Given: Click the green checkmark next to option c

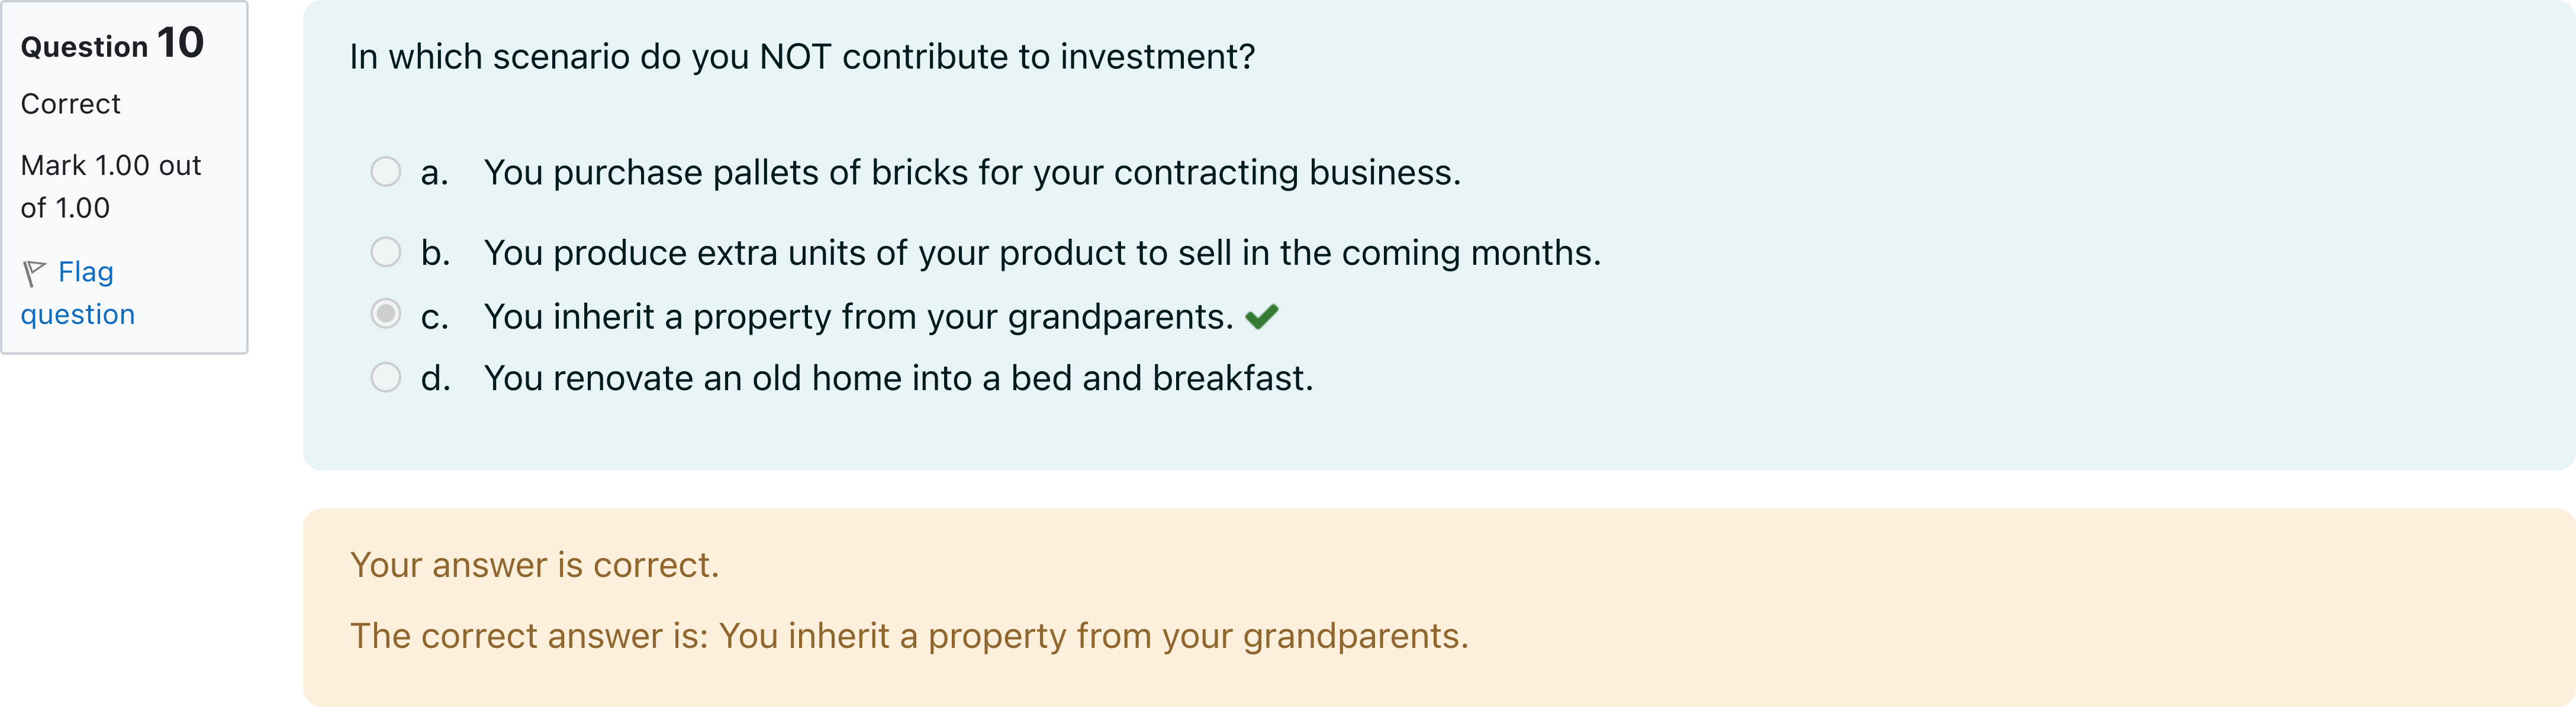Looking at the screenshot, I should [1261, 316].
